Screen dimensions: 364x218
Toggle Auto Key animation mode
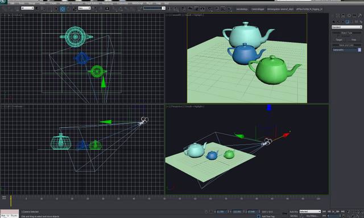point(293,212)
